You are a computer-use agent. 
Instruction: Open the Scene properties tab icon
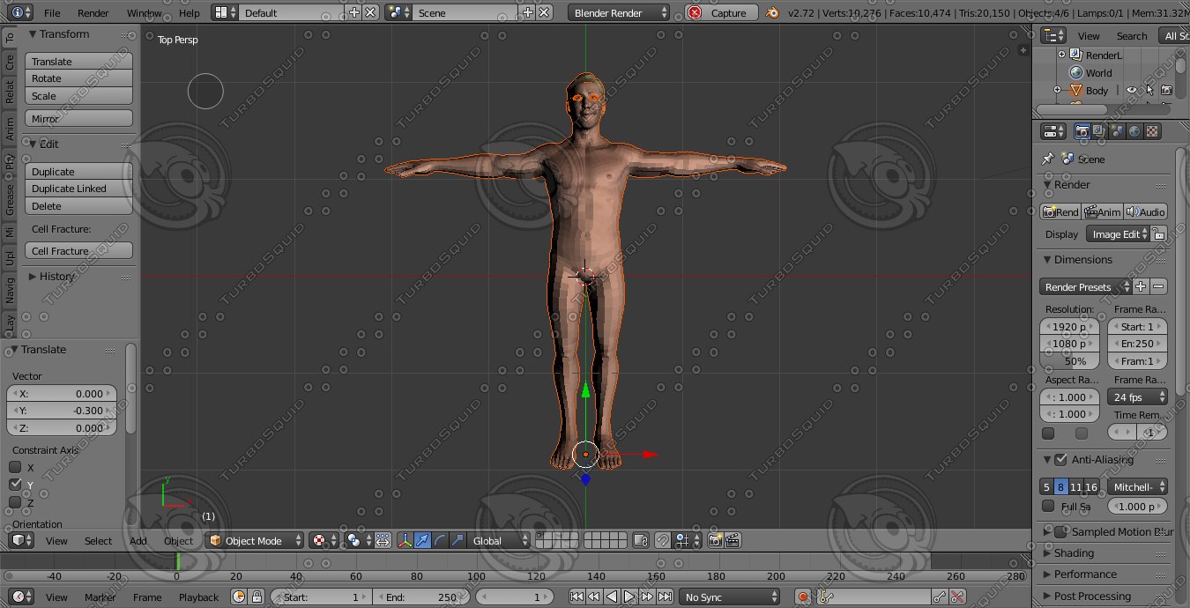click(x=1116, y=131)
